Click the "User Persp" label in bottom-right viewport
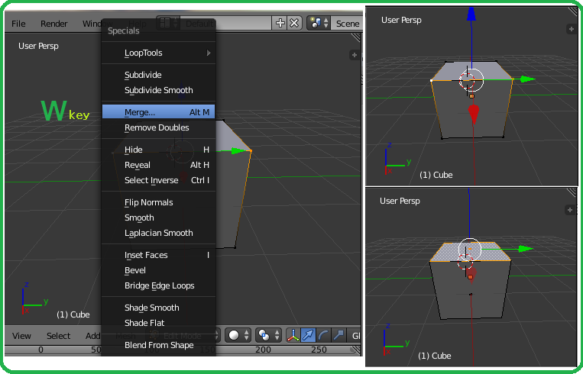This screenshot has height=374, width=583. [400, 201]
